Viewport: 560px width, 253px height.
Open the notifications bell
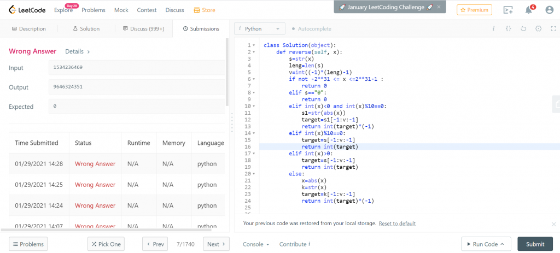coord(529,10)
